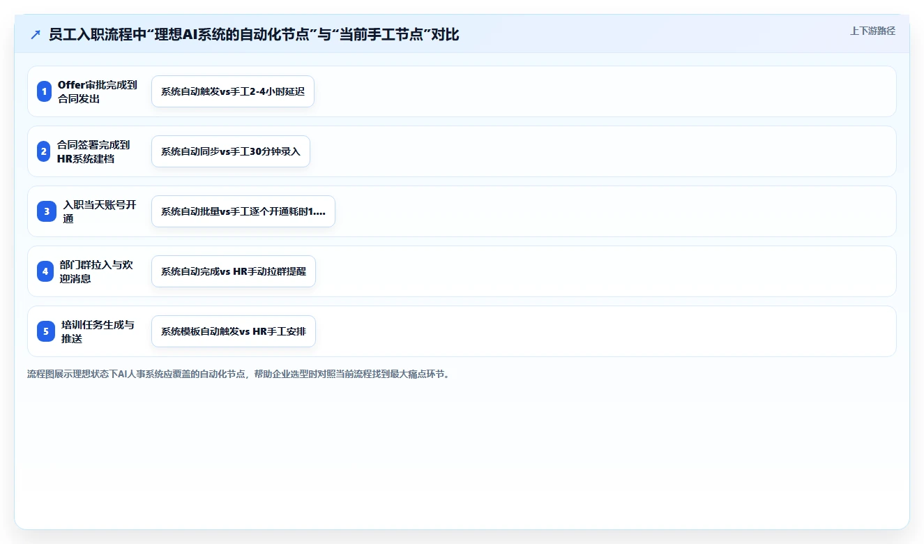Open the truncated 系统自动批量vs手工逐个开通 chip
Viewport: 924px width, 544px height.
[x=243, y=211]
